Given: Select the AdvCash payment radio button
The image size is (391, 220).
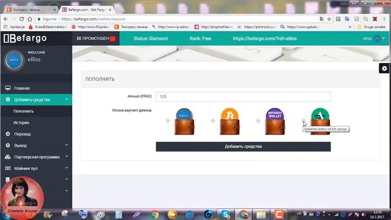Looking at the screenshot, I should pos(303,121).
